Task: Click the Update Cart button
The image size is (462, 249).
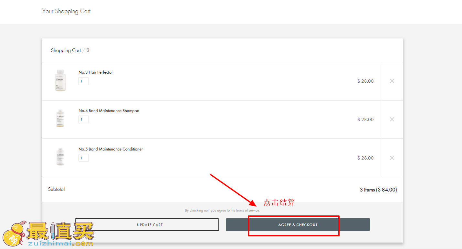Action: 147,224
